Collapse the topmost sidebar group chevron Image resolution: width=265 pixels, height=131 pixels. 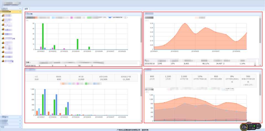tap(20, 8)
